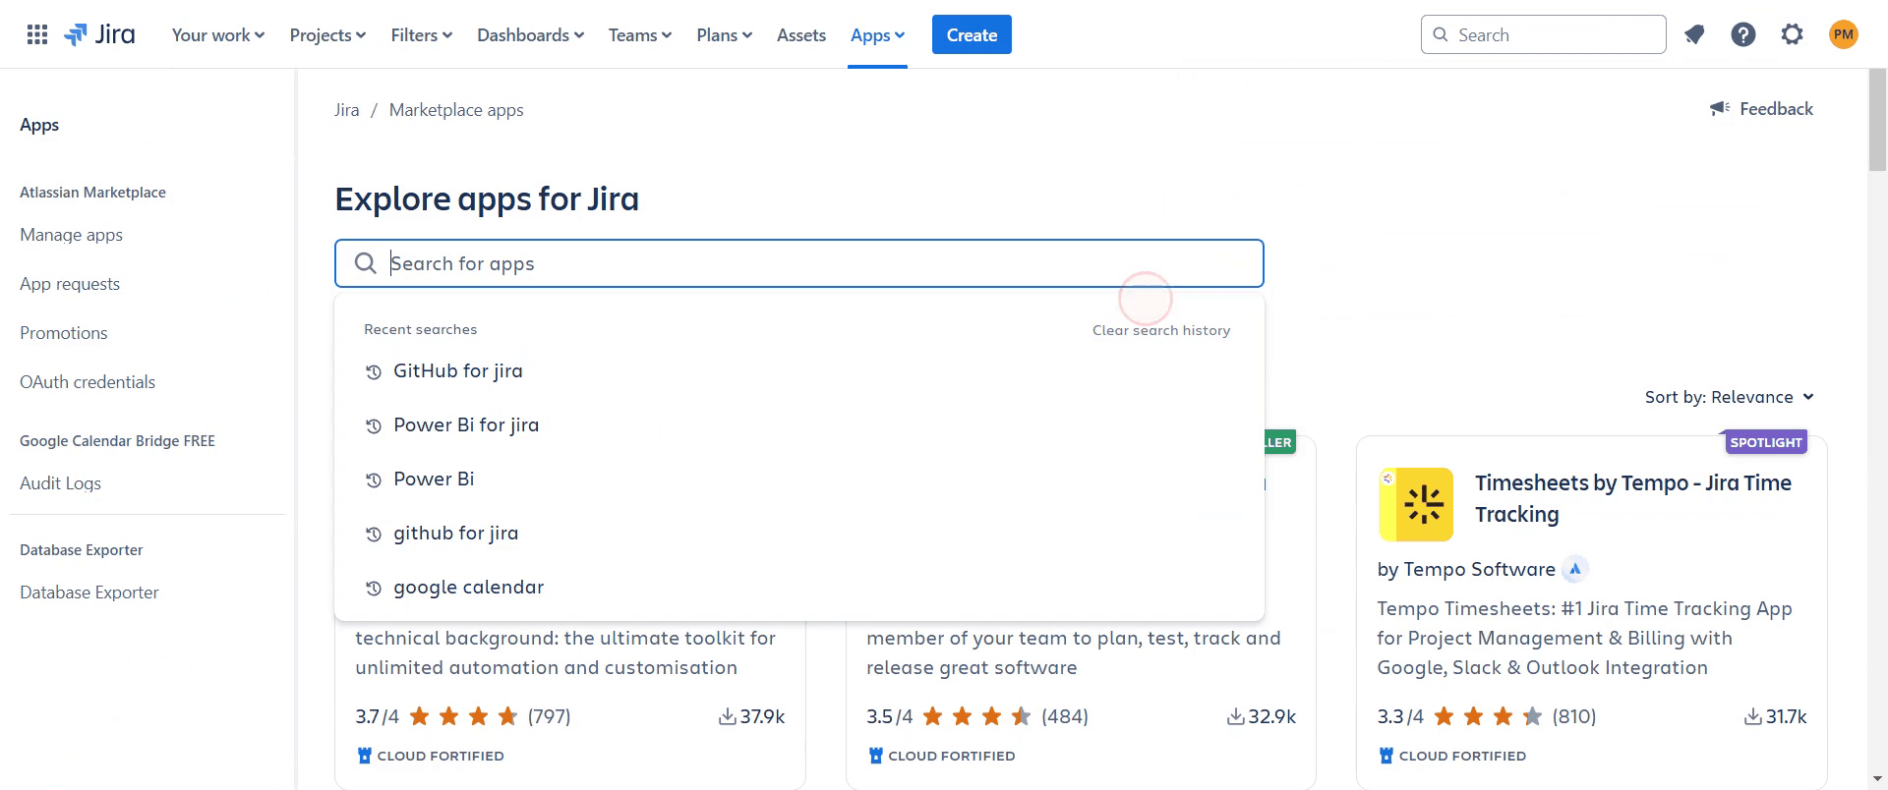Open the Assets tab
The height and width of the screenshot is (790, 1888).
801,34
